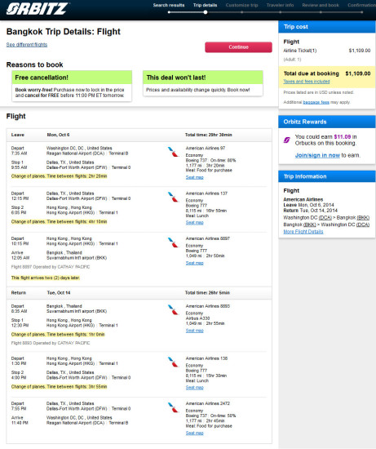
Task: Click the This deal won't last! banner
Action: pyautogui.click(x=203, y=78)
